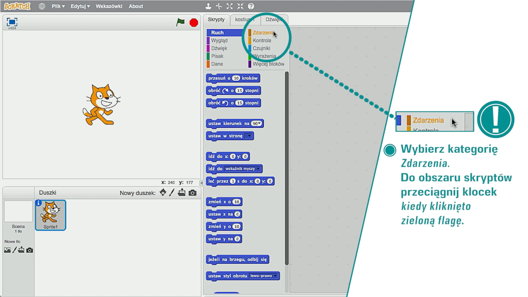Click the blocks palette vertical scrollbar
528x297 pixels.
[287, 168]
